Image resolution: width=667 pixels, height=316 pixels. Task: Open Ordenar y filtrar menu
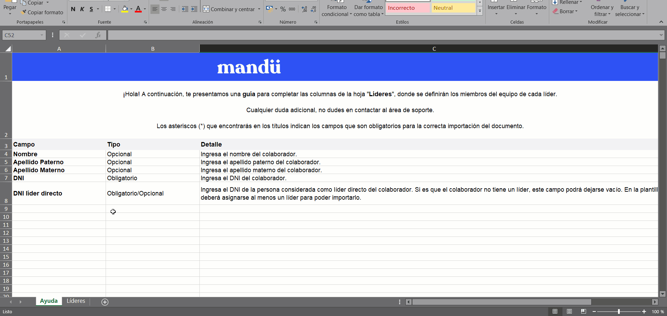pyautogui.click(x=602, y=10)
